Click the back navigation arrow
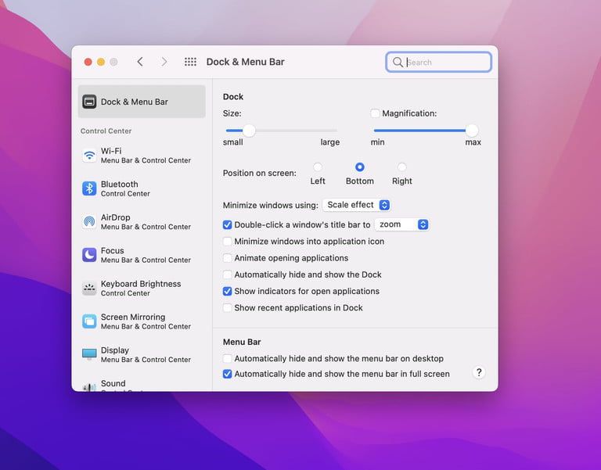 (x=140, y=62)
